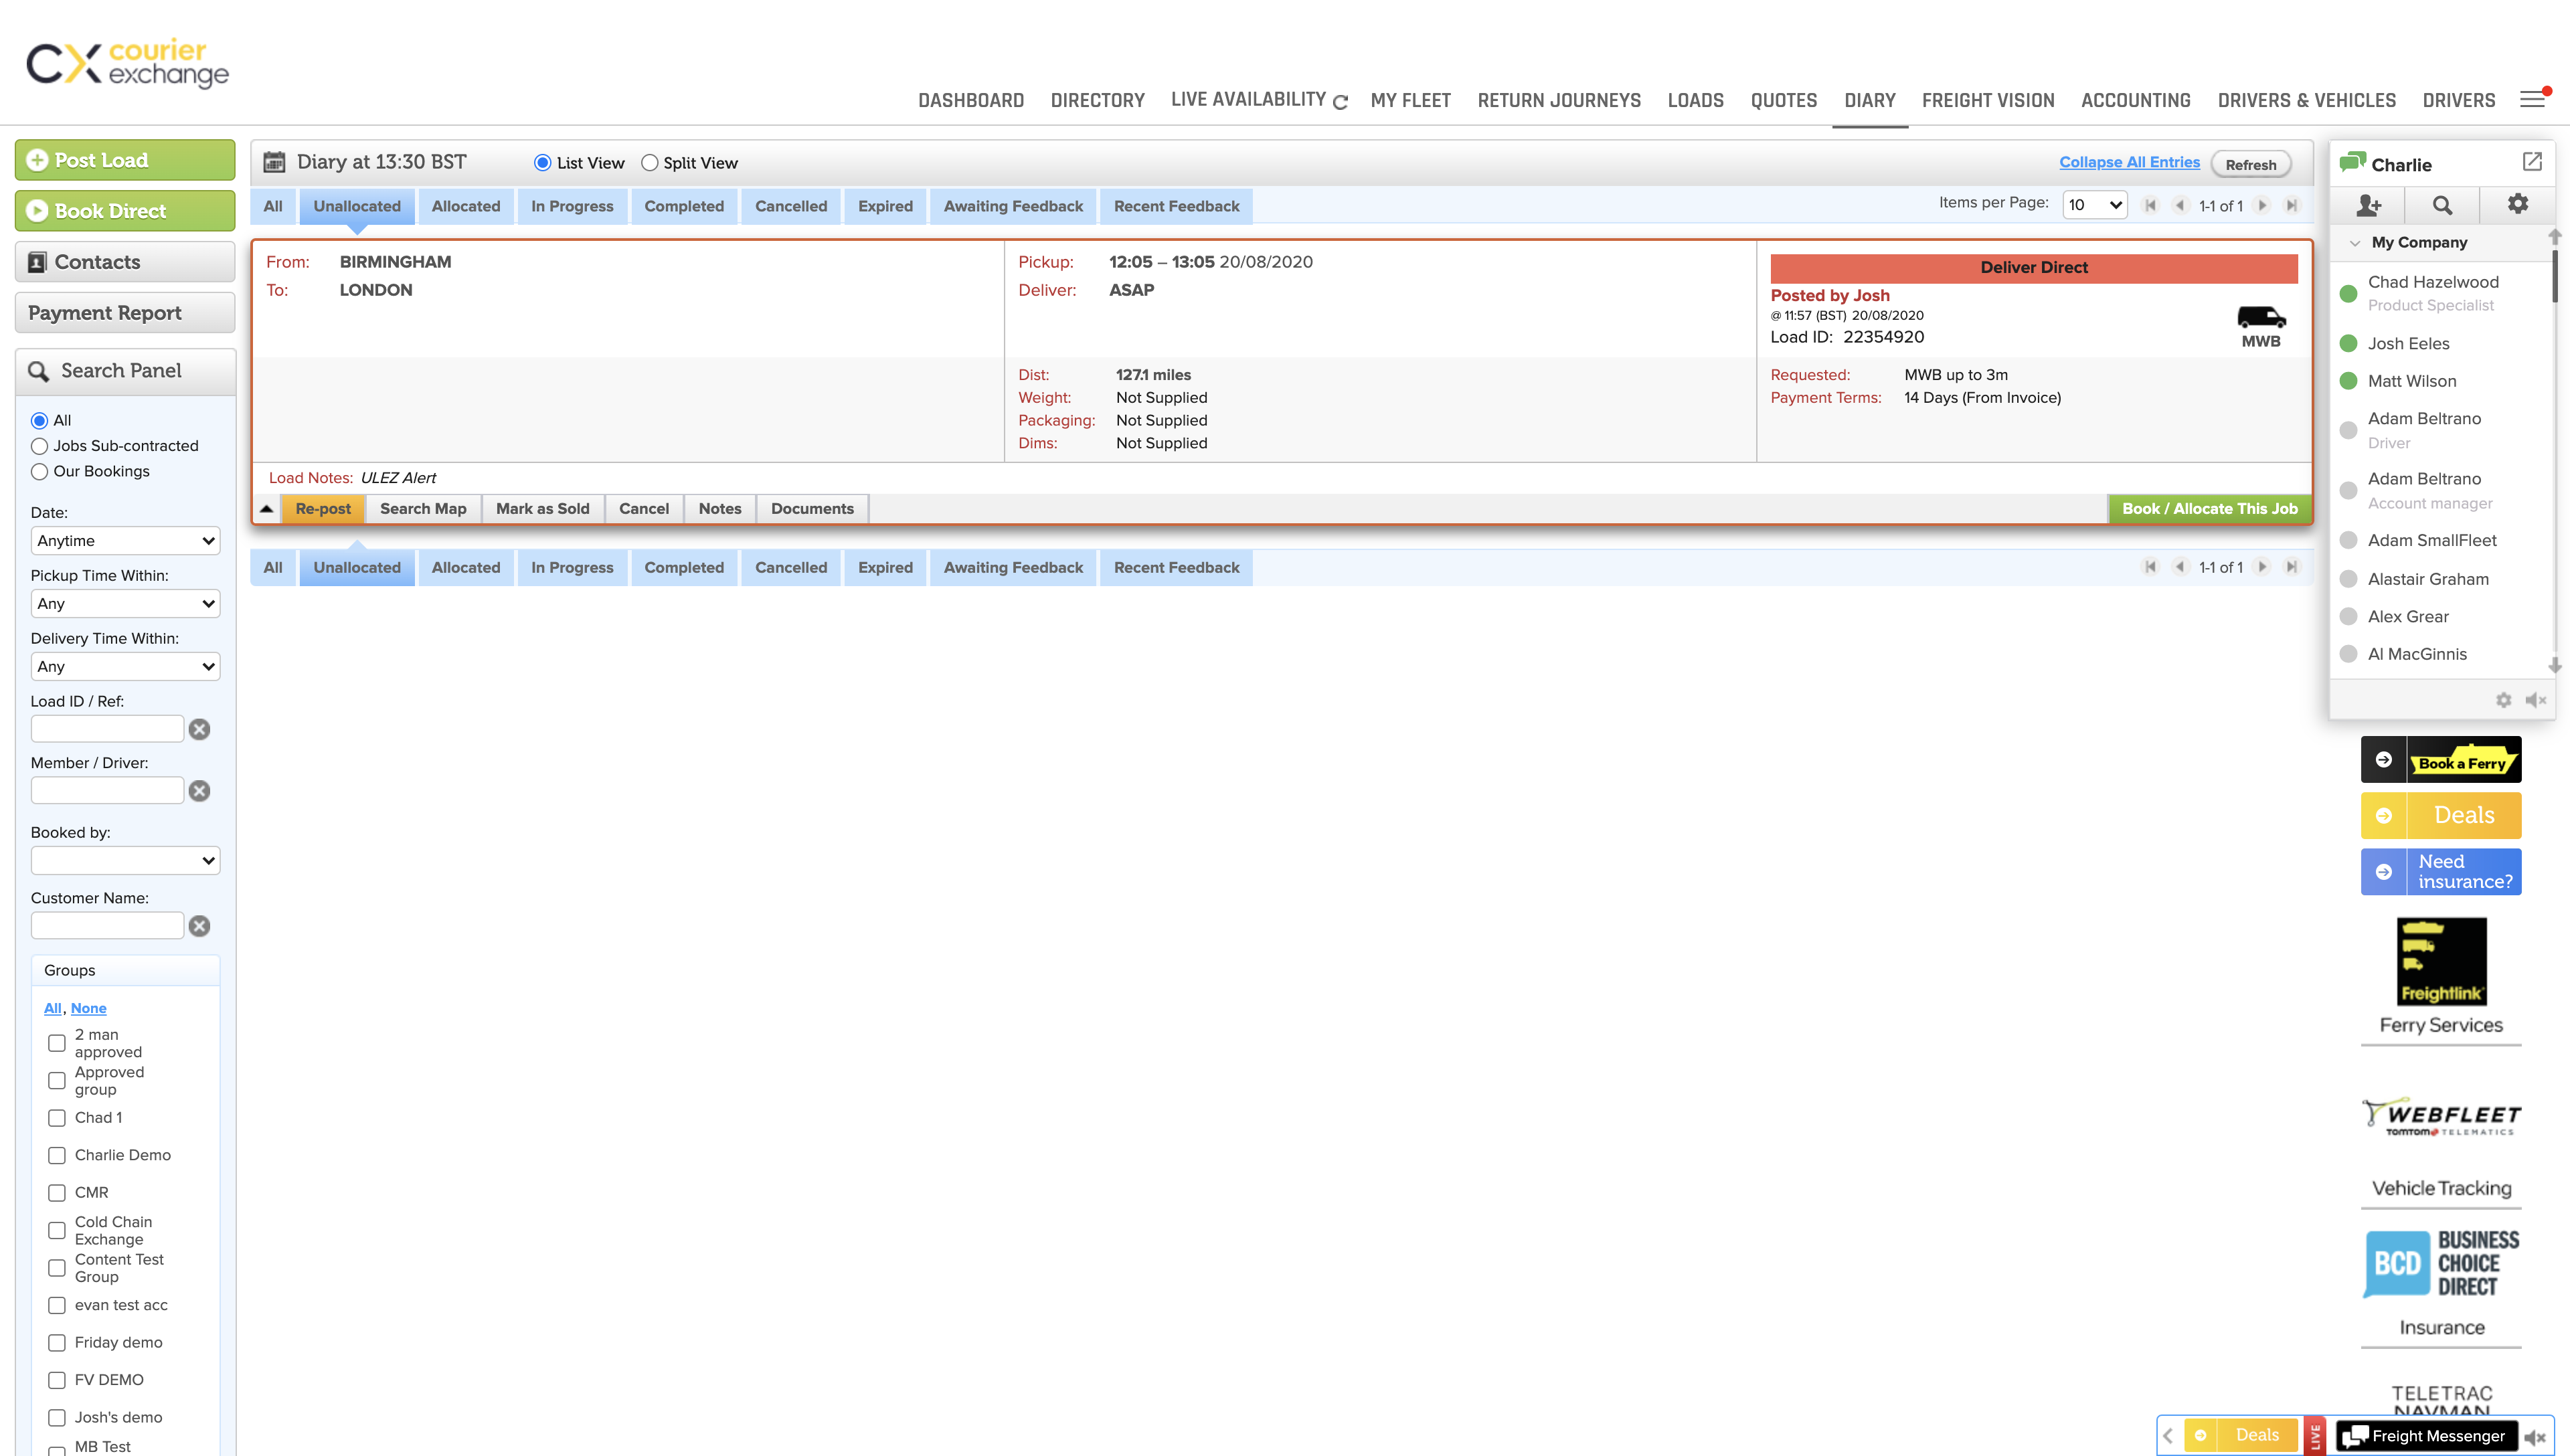The image size is (2570, 1456).
Task: Mute chat sounds with speaker icon
Action: (2535, 700)
